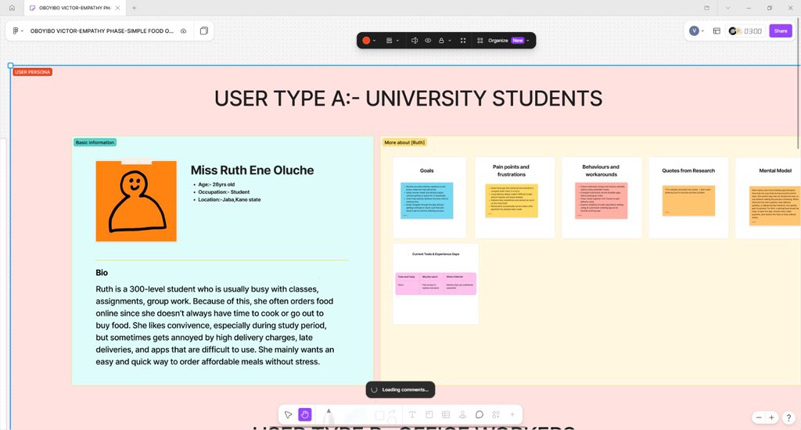Viewport: 801px width, 430px height.
Task: Click the cloud save status icon
Action: click(x=183, y=30)
